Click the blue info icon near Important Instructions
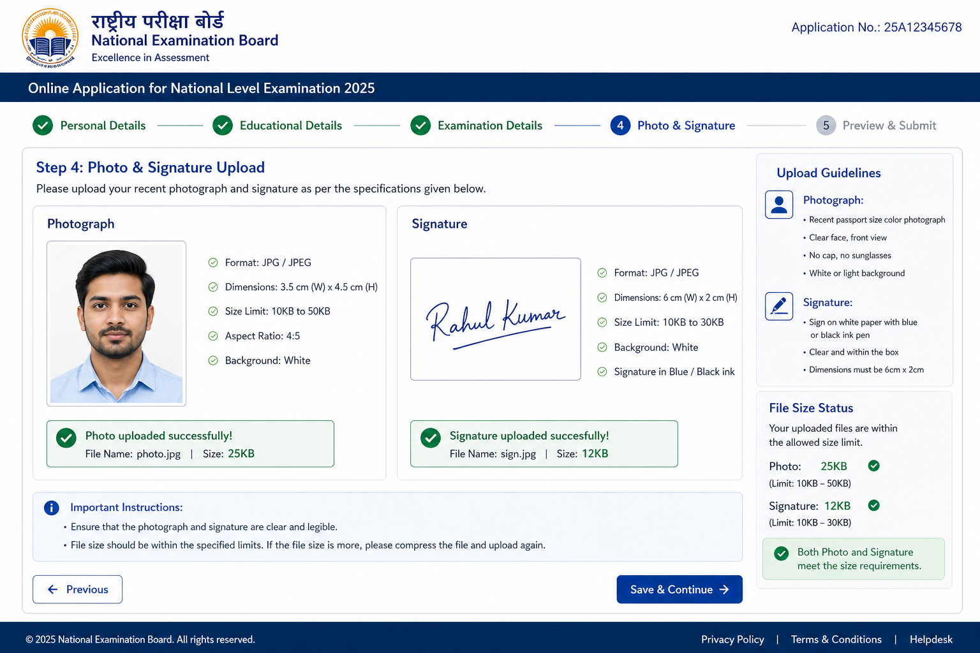This screenshot has width=980, height=653. click(52, 508)
